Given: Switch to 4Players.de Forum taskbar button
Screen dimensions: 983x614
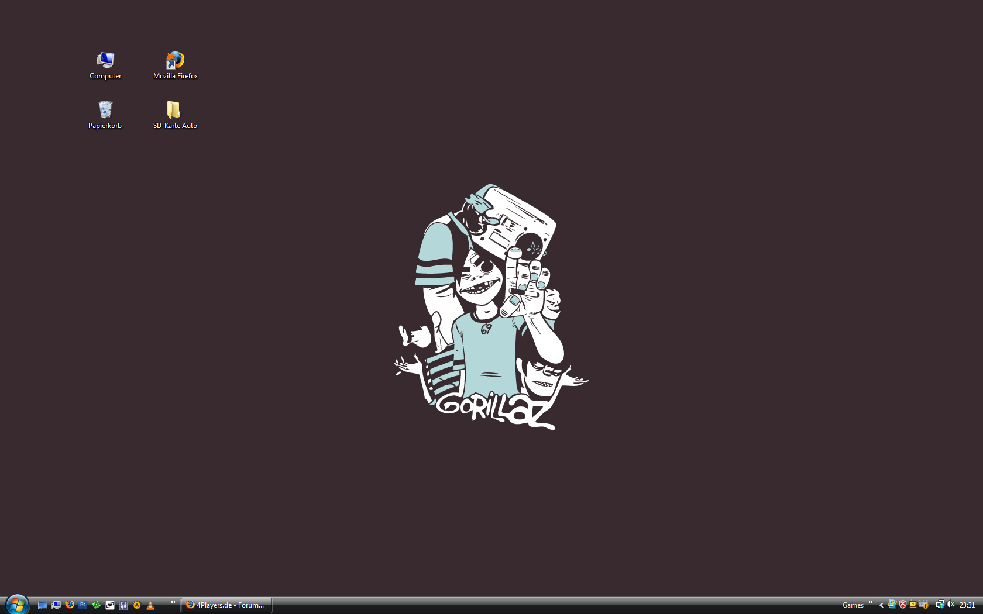Looking at the screenshot, I should tap(226, 605).
